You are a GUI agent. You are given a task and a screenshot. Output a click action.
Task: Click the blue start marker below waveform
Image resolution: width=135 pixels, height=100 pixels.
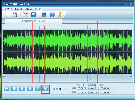point(43,80)
